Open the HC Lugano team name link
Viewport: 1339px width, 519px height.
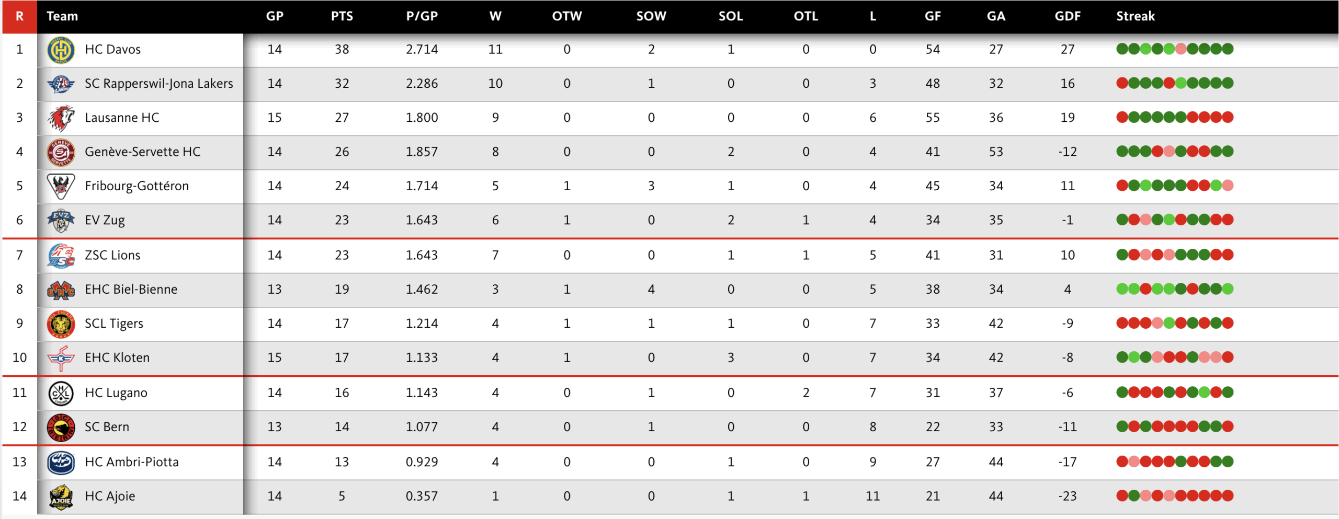116,393
